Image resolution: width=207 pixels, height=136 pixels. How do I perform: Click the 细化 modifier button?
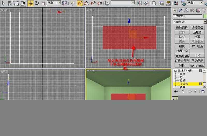point(182,46)
